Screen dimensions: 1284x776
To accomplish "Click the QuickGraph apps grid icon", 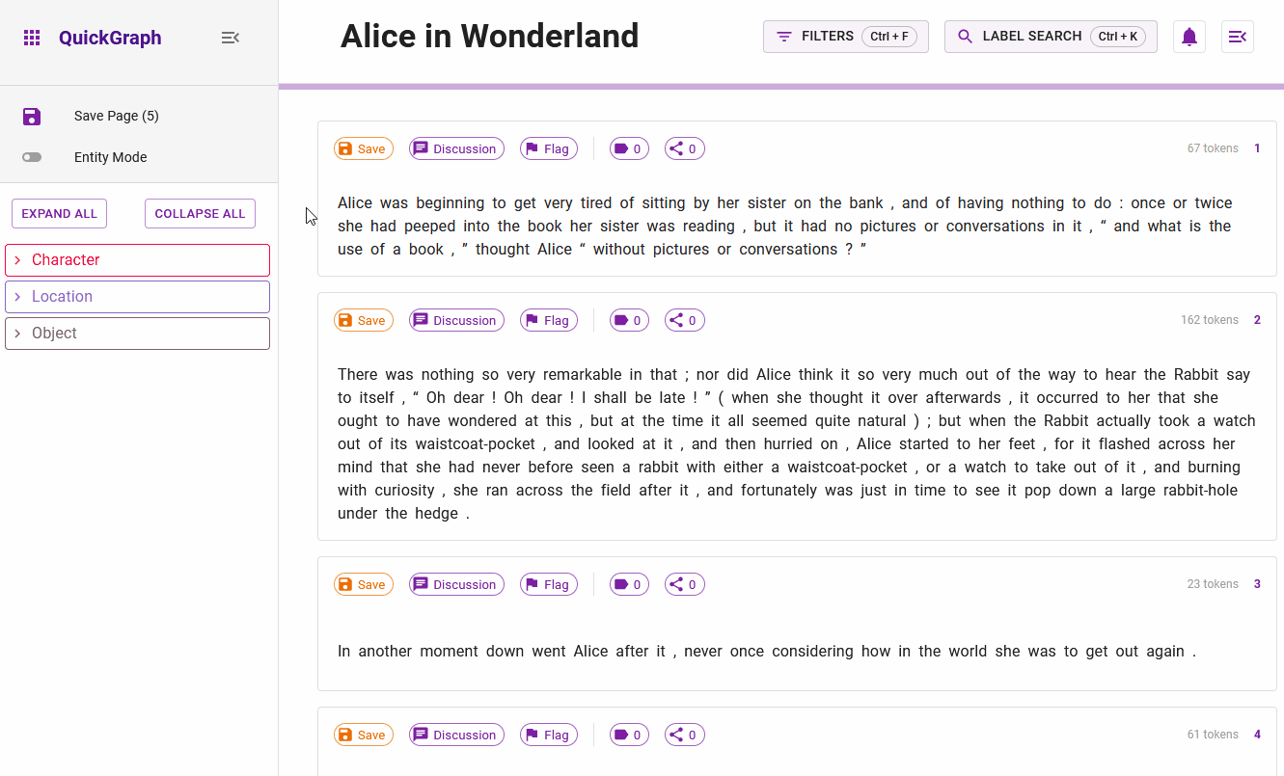I will tap(32, 38).
